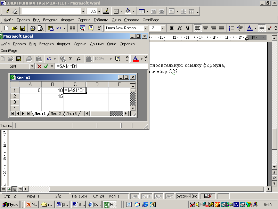Click the formula bar input field

pyautogui.click(x=101, y=66)
